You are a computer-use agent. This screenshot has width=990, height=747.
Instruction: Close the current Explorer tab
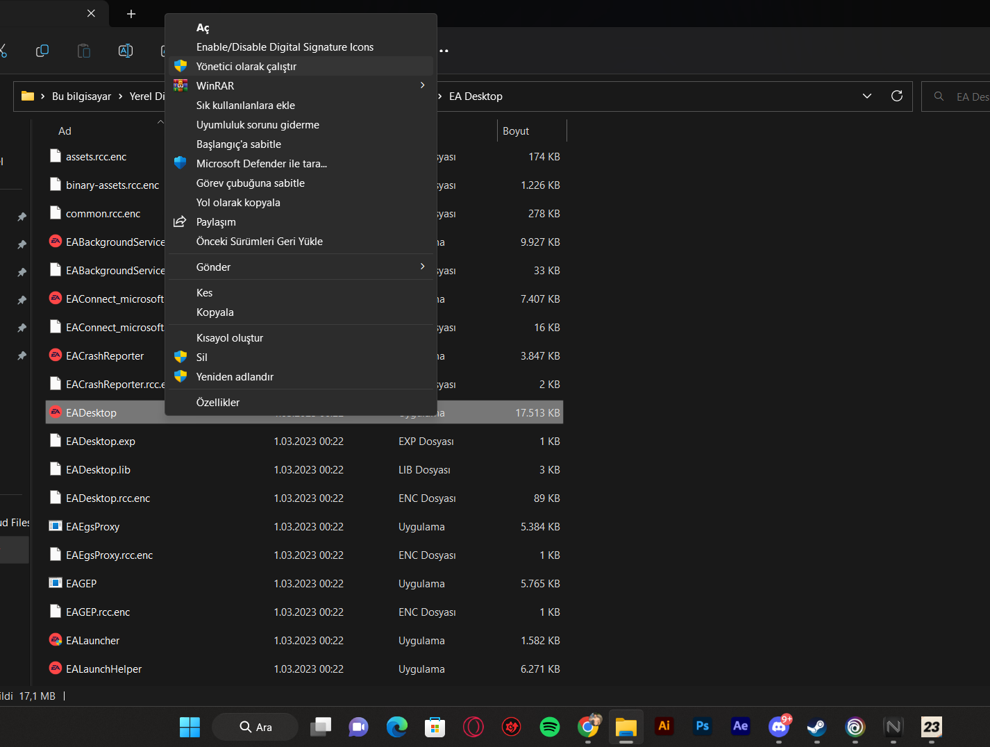[x=91, y=13]
